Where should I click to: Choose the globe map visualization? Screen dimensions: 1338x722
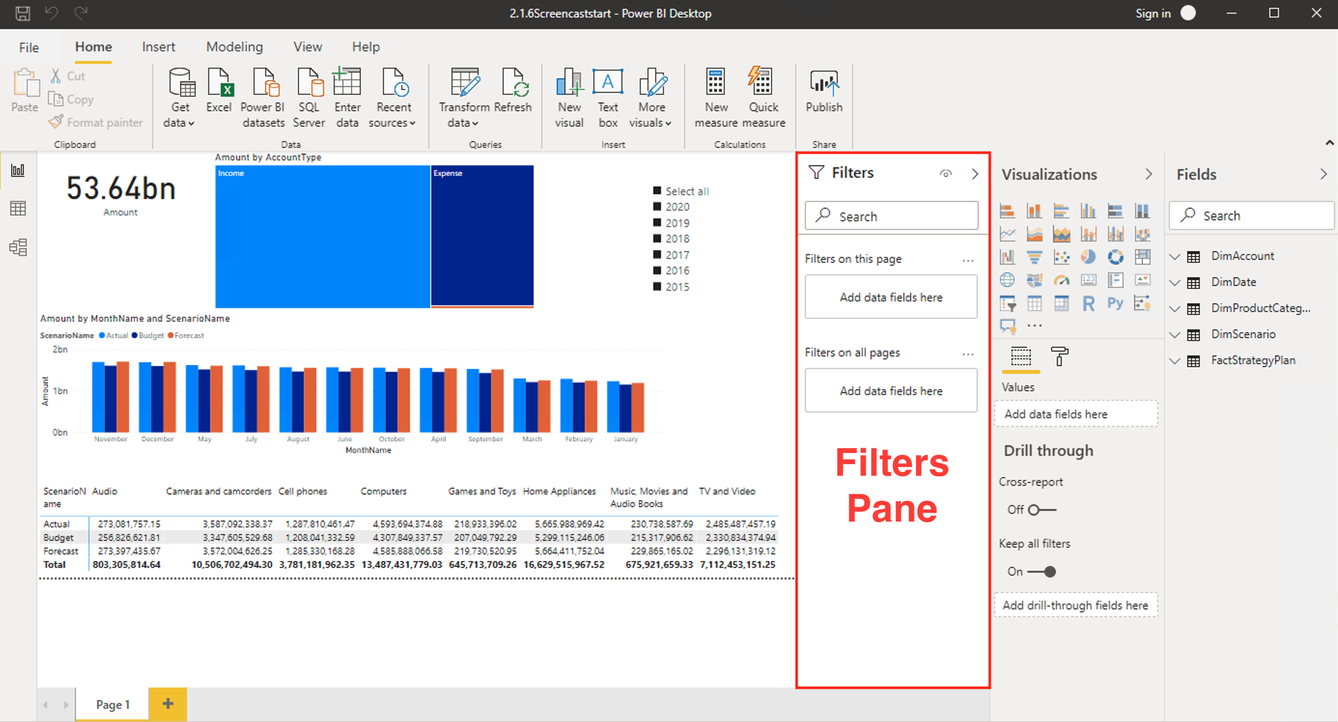point(1007,280)
